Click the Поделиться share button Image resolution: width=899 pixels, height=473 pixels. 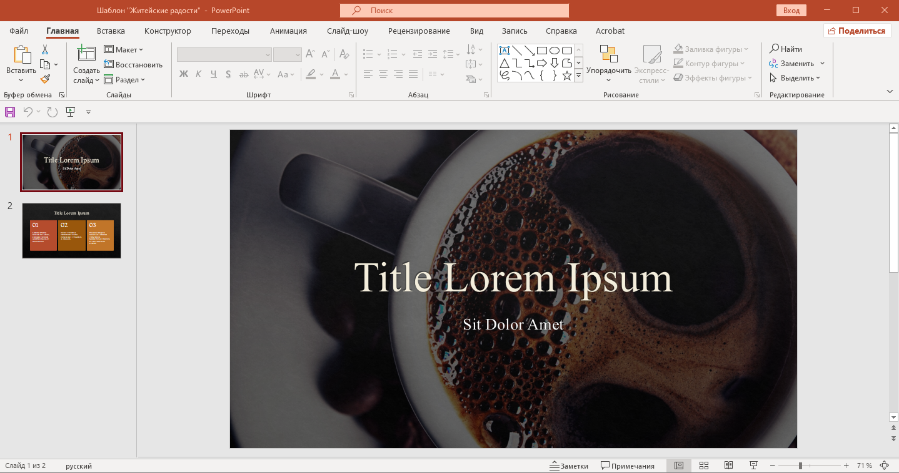(856, 31)
